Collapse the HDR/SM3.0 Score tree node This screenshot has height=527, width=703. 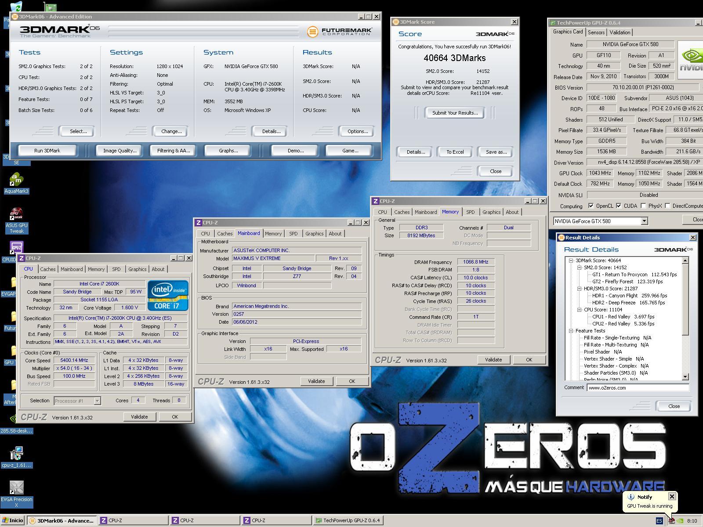pyautogui.click(x=579, y=289)
